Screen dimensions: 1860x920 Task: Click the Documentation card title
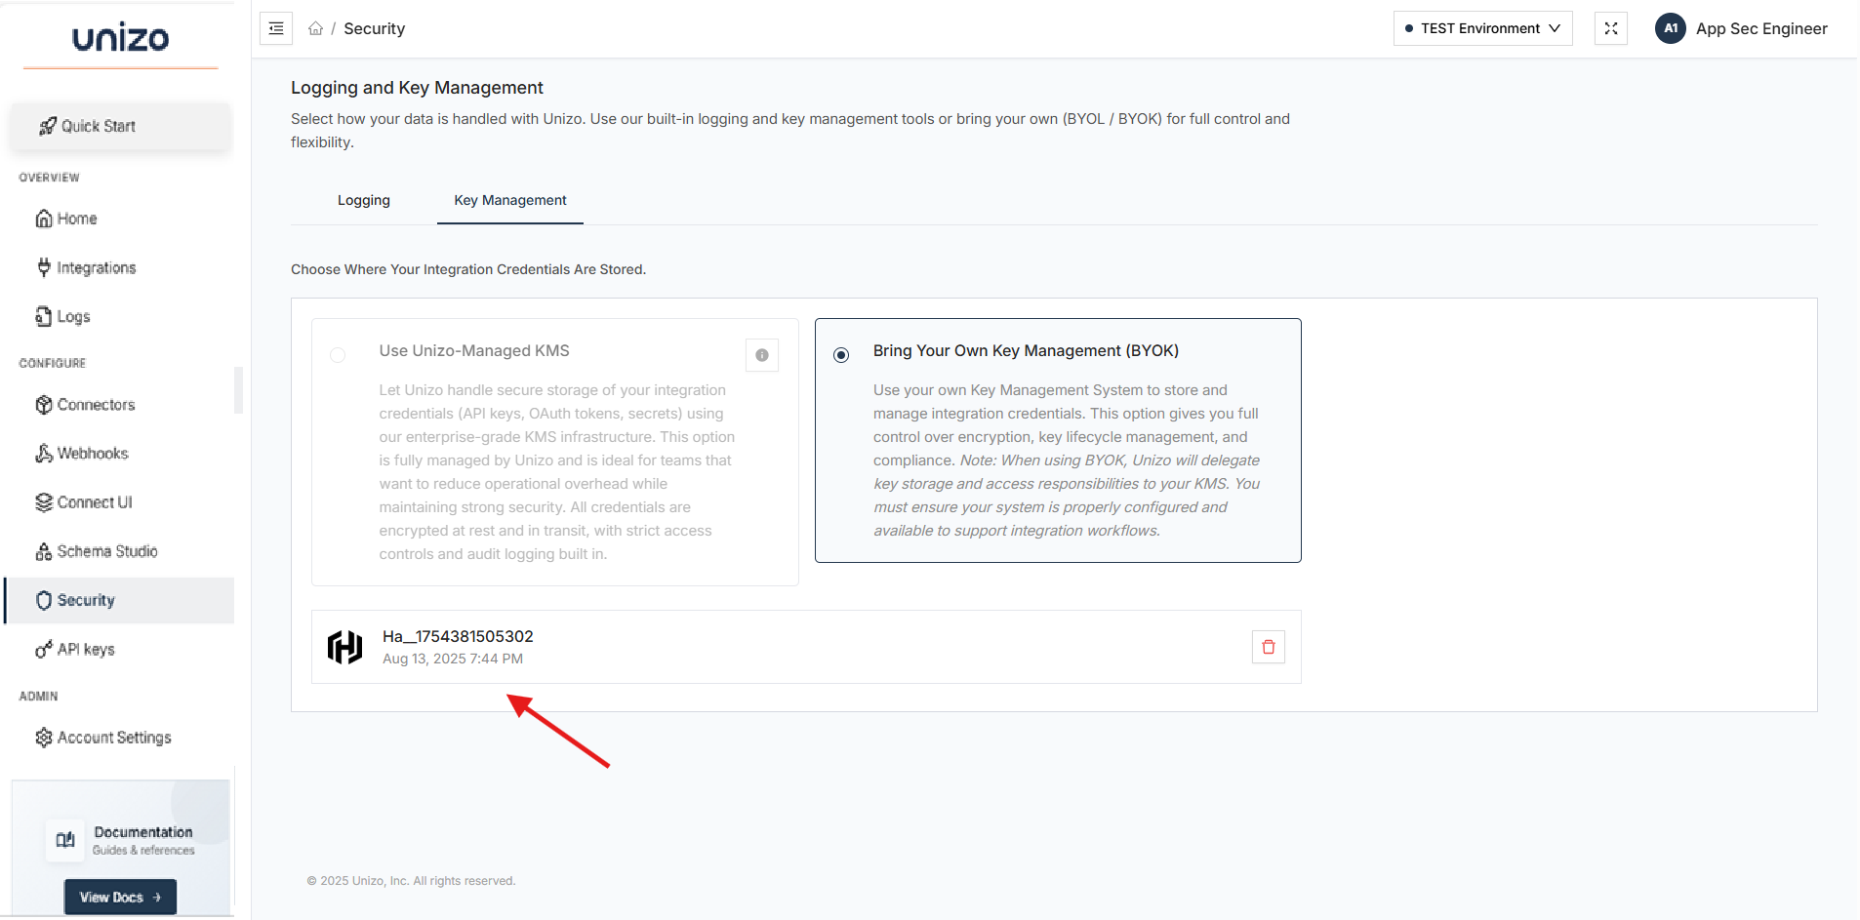[x=143, y=832]
